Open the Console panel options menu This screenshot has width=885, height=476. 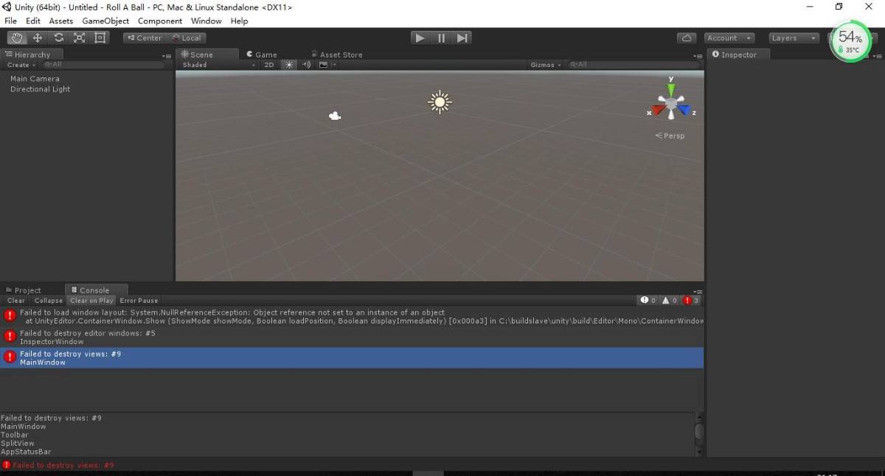coord(698,292)
